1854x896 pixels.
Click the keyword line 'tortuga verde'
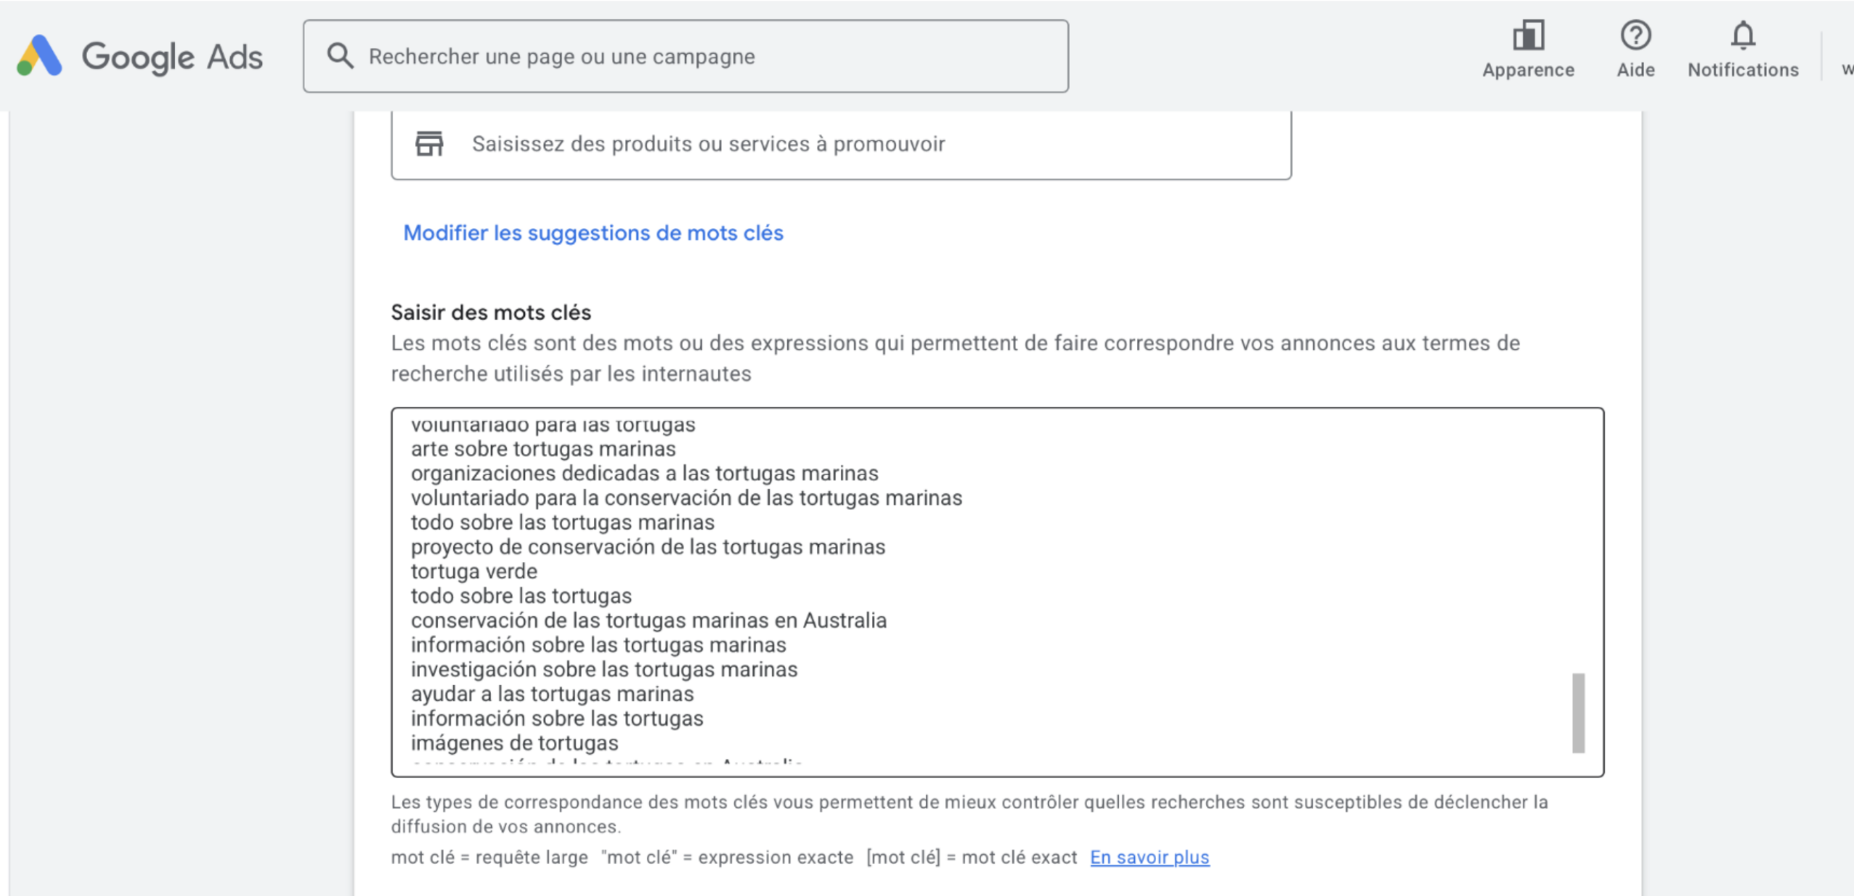(x=474, y=571)
